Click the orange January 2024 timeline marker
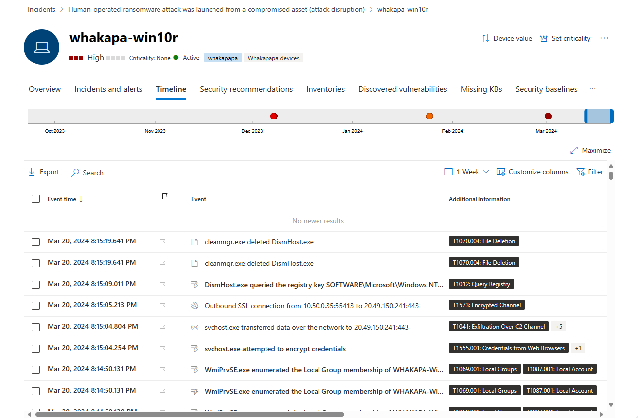Screen dimensions: 638x418 [x=429, y=116]
